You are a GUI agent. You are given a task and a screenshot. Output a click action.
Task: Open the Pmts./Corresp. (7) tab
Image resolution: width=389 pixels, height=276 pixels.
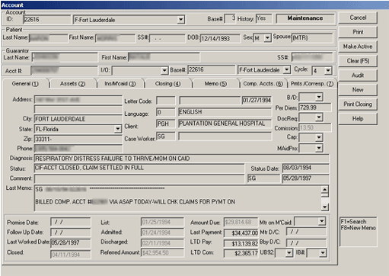pos(312,84)
